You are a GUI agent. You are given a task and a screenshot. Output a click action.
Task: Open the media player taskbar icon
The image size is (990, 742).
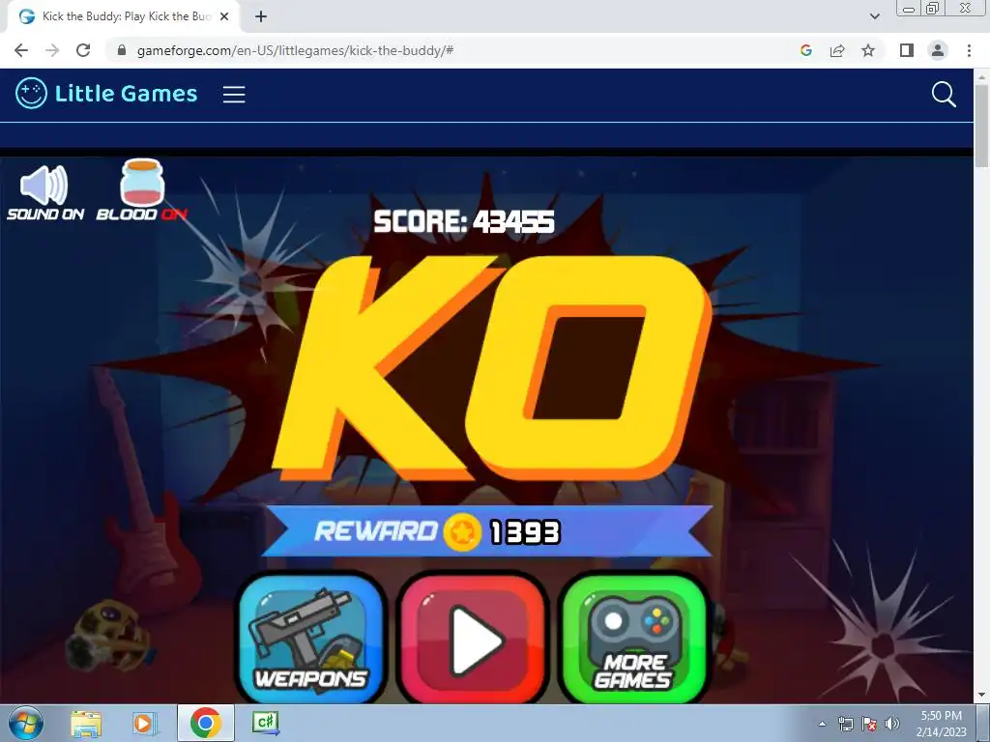pyautogui.click(x=143, y=723)
